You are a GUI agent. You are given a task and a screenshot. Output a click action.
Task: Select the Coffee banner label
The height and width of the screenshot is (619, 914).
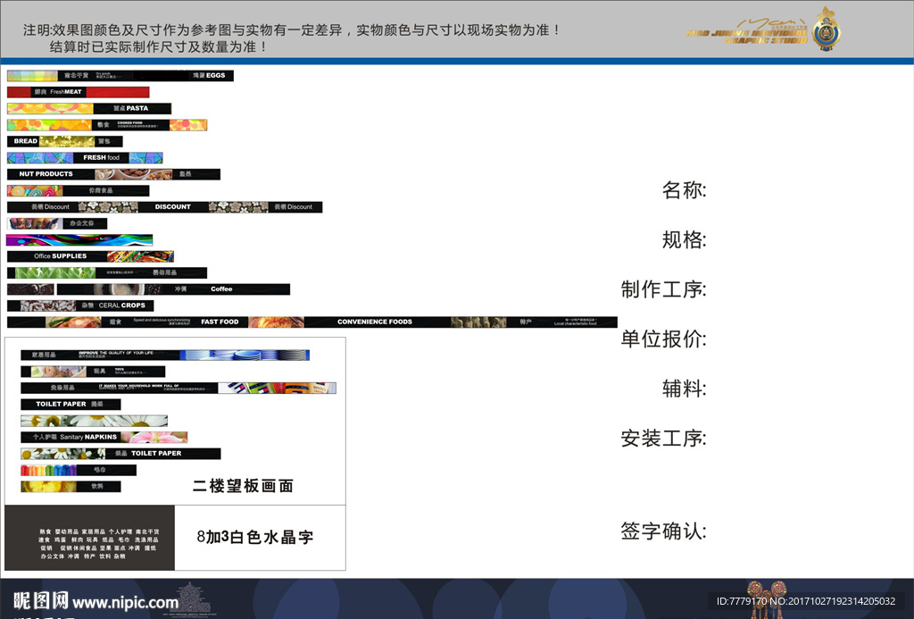coord(221,289)
